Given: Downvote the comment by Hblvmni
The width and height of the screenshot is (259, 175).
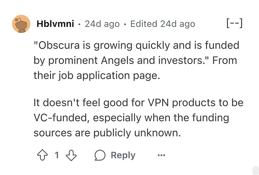Looking at the screenshot, I should tap(72, 155).
